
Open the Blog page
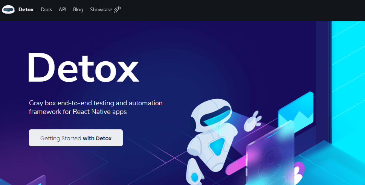coord(78,9)
